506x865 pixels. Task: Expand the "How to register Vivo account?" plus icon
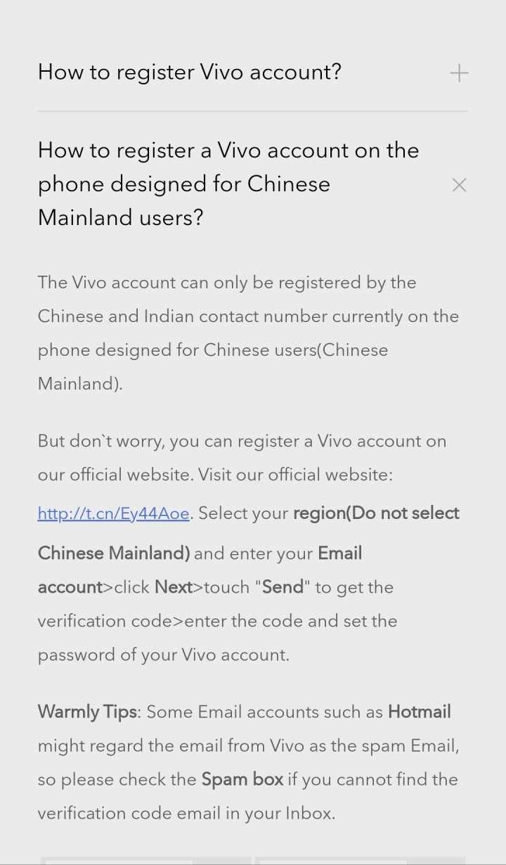coord(459,72)
